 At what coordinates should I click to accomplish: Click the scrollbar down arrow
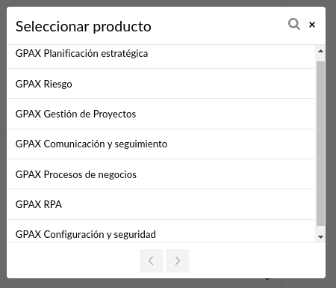pos(320,236)
